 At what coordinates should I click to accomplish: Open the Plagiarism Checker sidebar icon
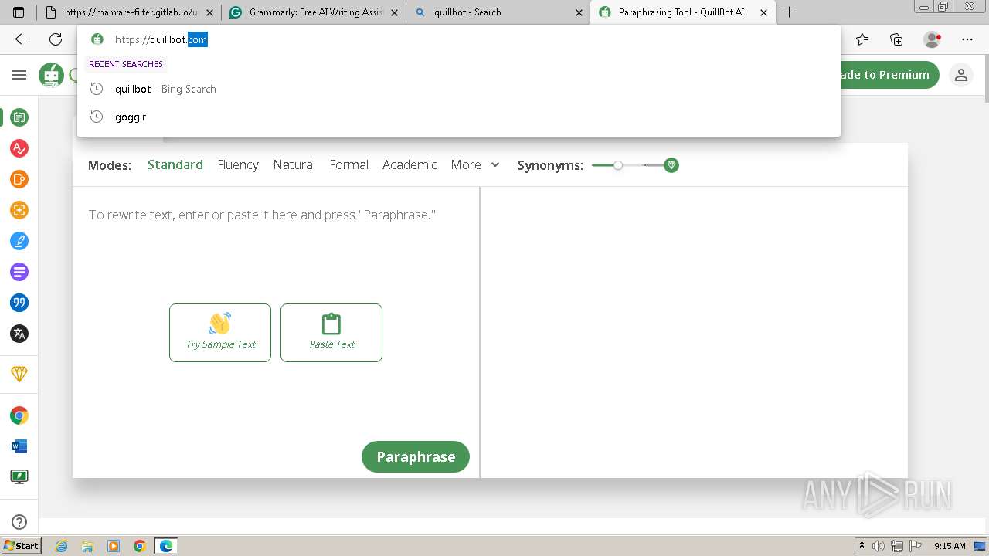pos(19,179)
